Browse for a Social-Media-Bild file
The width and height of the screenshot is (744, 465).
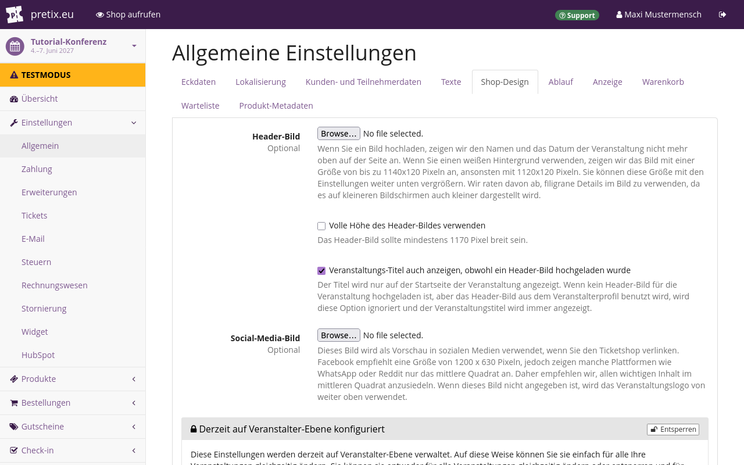tap(339, 335)
